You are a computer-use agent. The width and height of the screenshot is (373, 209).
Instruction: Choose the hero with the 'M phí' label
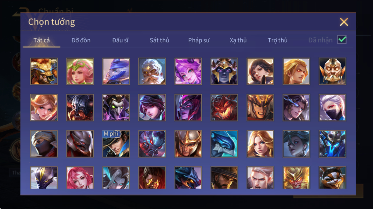116,144
